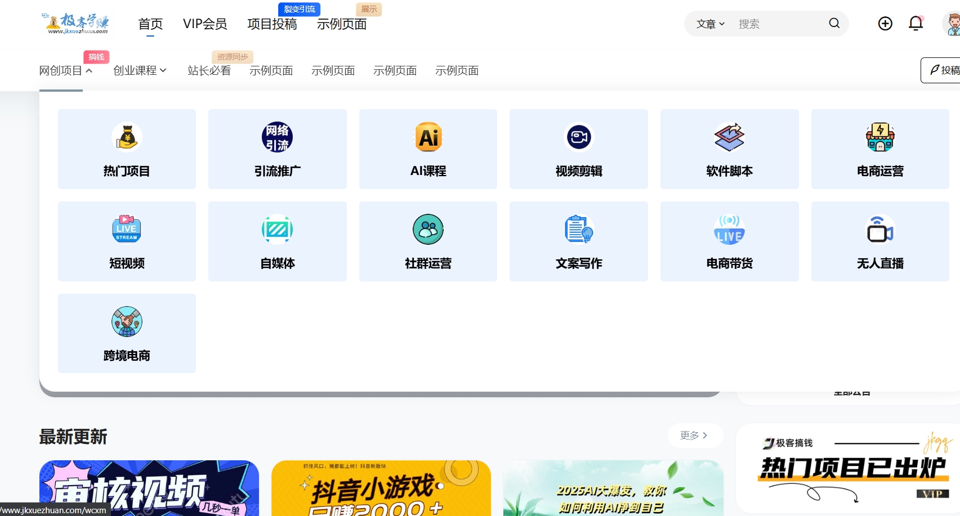Screen dimensions: 960x516
Task: Click the 视频剪辑 category icon
Action: (578, 149)
